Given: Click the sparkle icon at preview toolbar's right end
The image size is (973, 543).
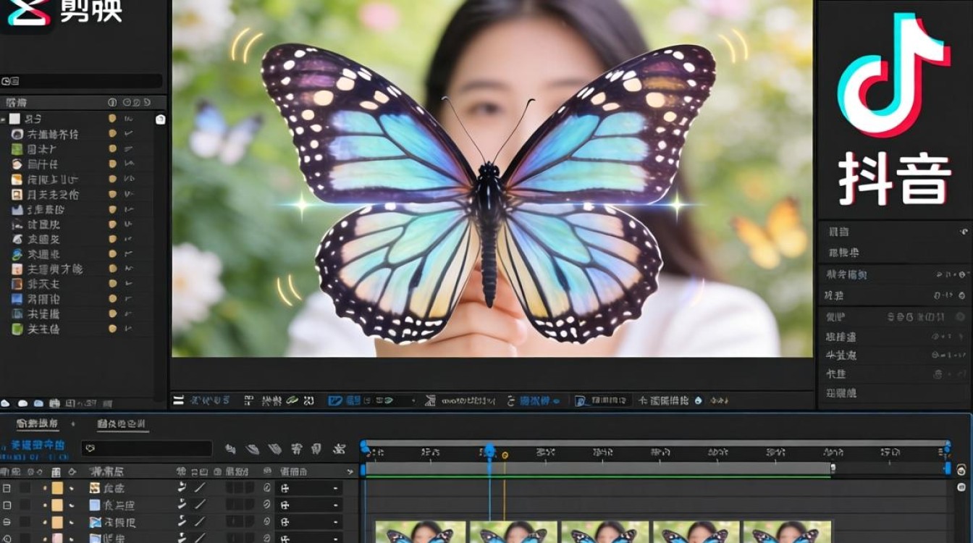Looking at the screenshot, I should pyautogui.click(x=719, y=400).
